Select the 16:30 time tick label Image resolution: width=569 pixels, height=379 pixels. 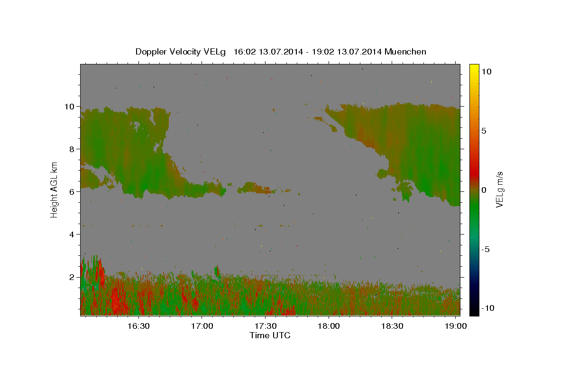(x=138, y=326)
